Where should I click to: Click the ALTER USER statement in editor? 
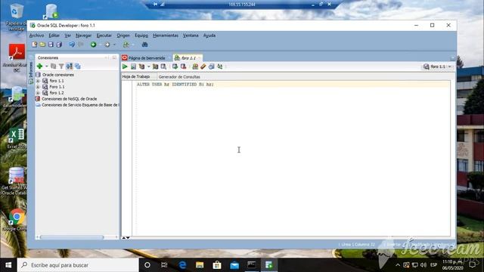[x=175, y=84]
